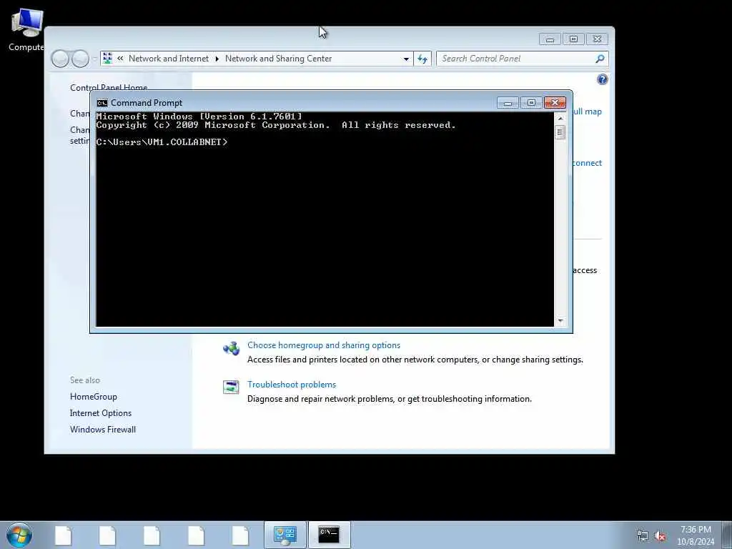This screenshot has height=549, width=732.
Task: Click Network and Sharing Center breadcrumb
Action: pyautogui.click(x=278, y=59)
